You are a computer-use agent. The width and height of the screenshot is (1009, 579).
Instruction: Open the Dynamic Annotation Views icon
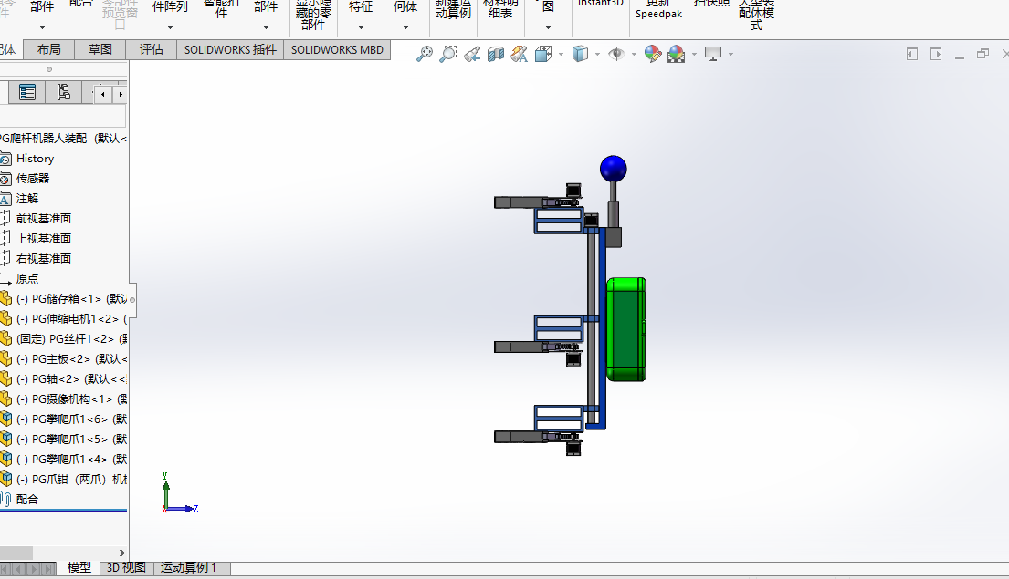520,54
